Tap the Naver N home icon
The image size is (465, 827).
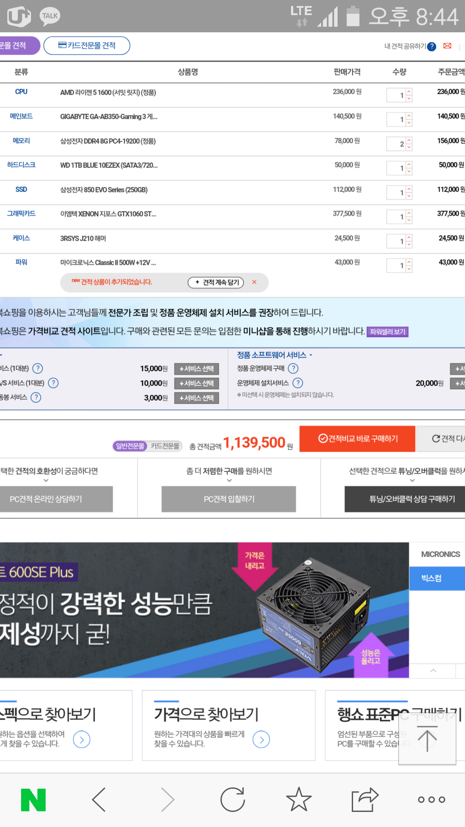pyautogui.click(x=33, y=800)
